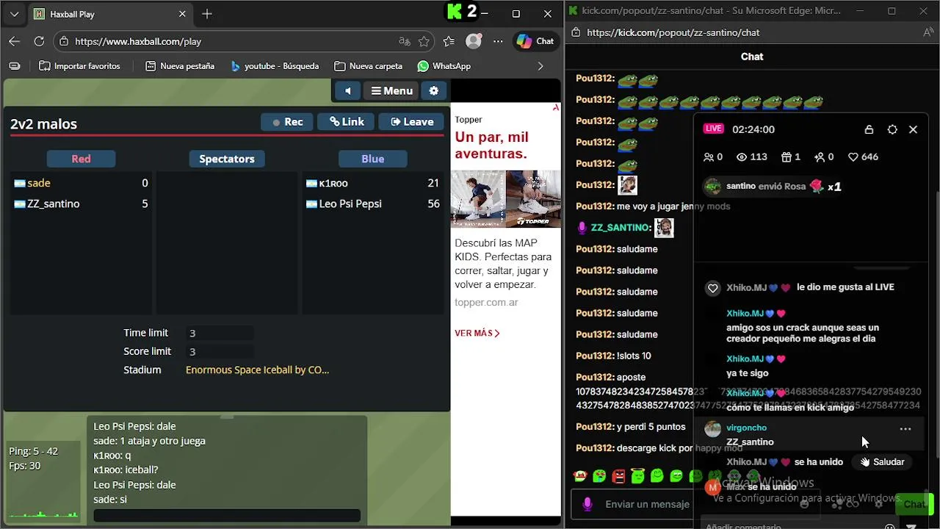Close the Haxball Play tab
This screenshot has height=529, width=940.
[x=182, y=14]
